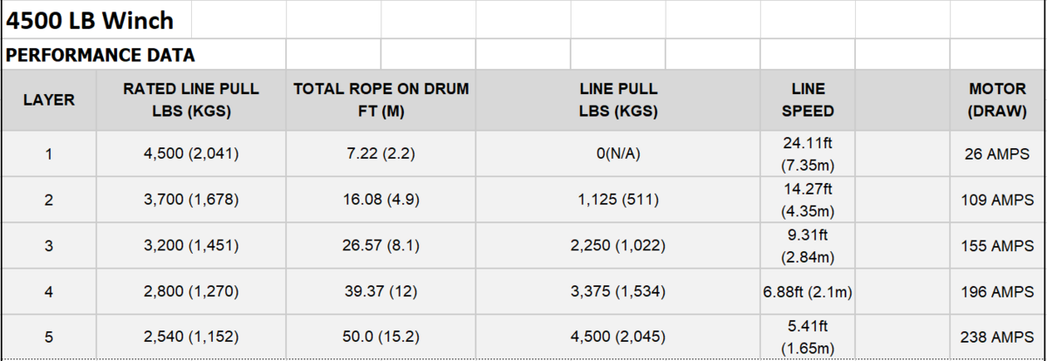Select the 6.88ft (2.1m) line speed cell
This screenshot has width=1047, height=361.
tap(807, 291)
